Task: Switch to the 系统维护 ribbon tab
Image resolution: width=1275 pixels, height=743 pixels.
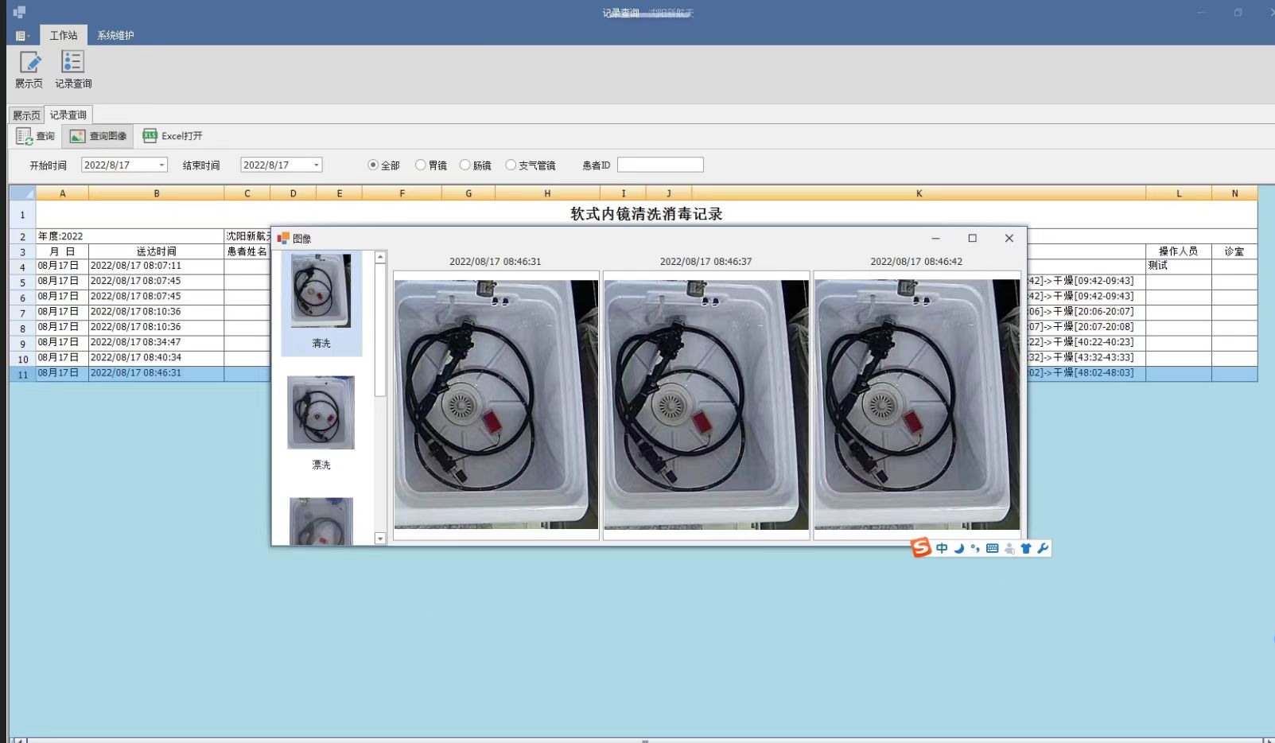Action: (x=115, y=36)
